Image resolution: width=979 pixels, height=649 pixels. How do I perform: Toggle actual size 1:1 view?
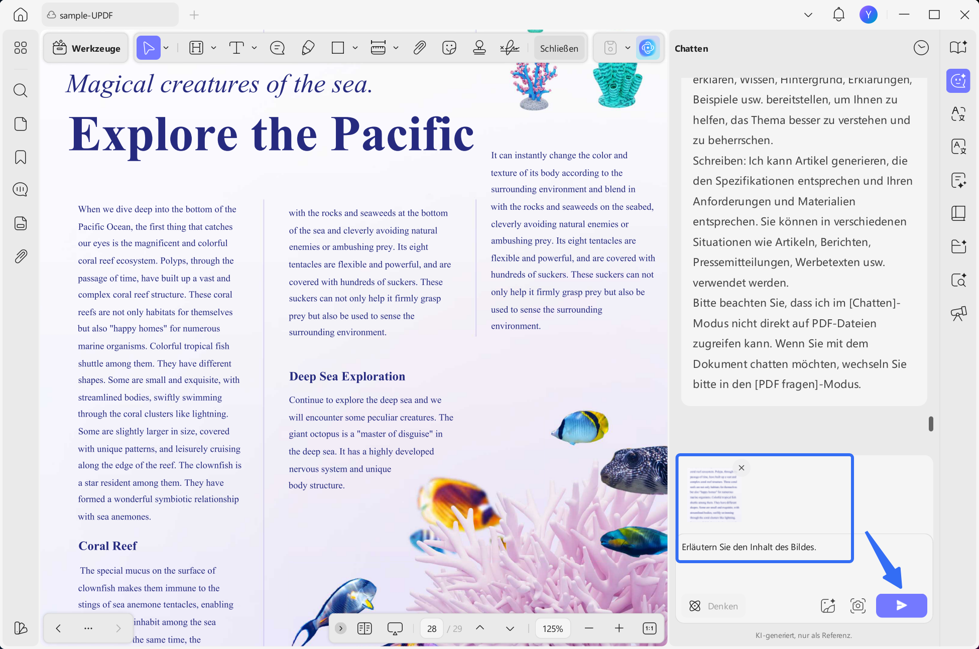click(x=650, y=628)
